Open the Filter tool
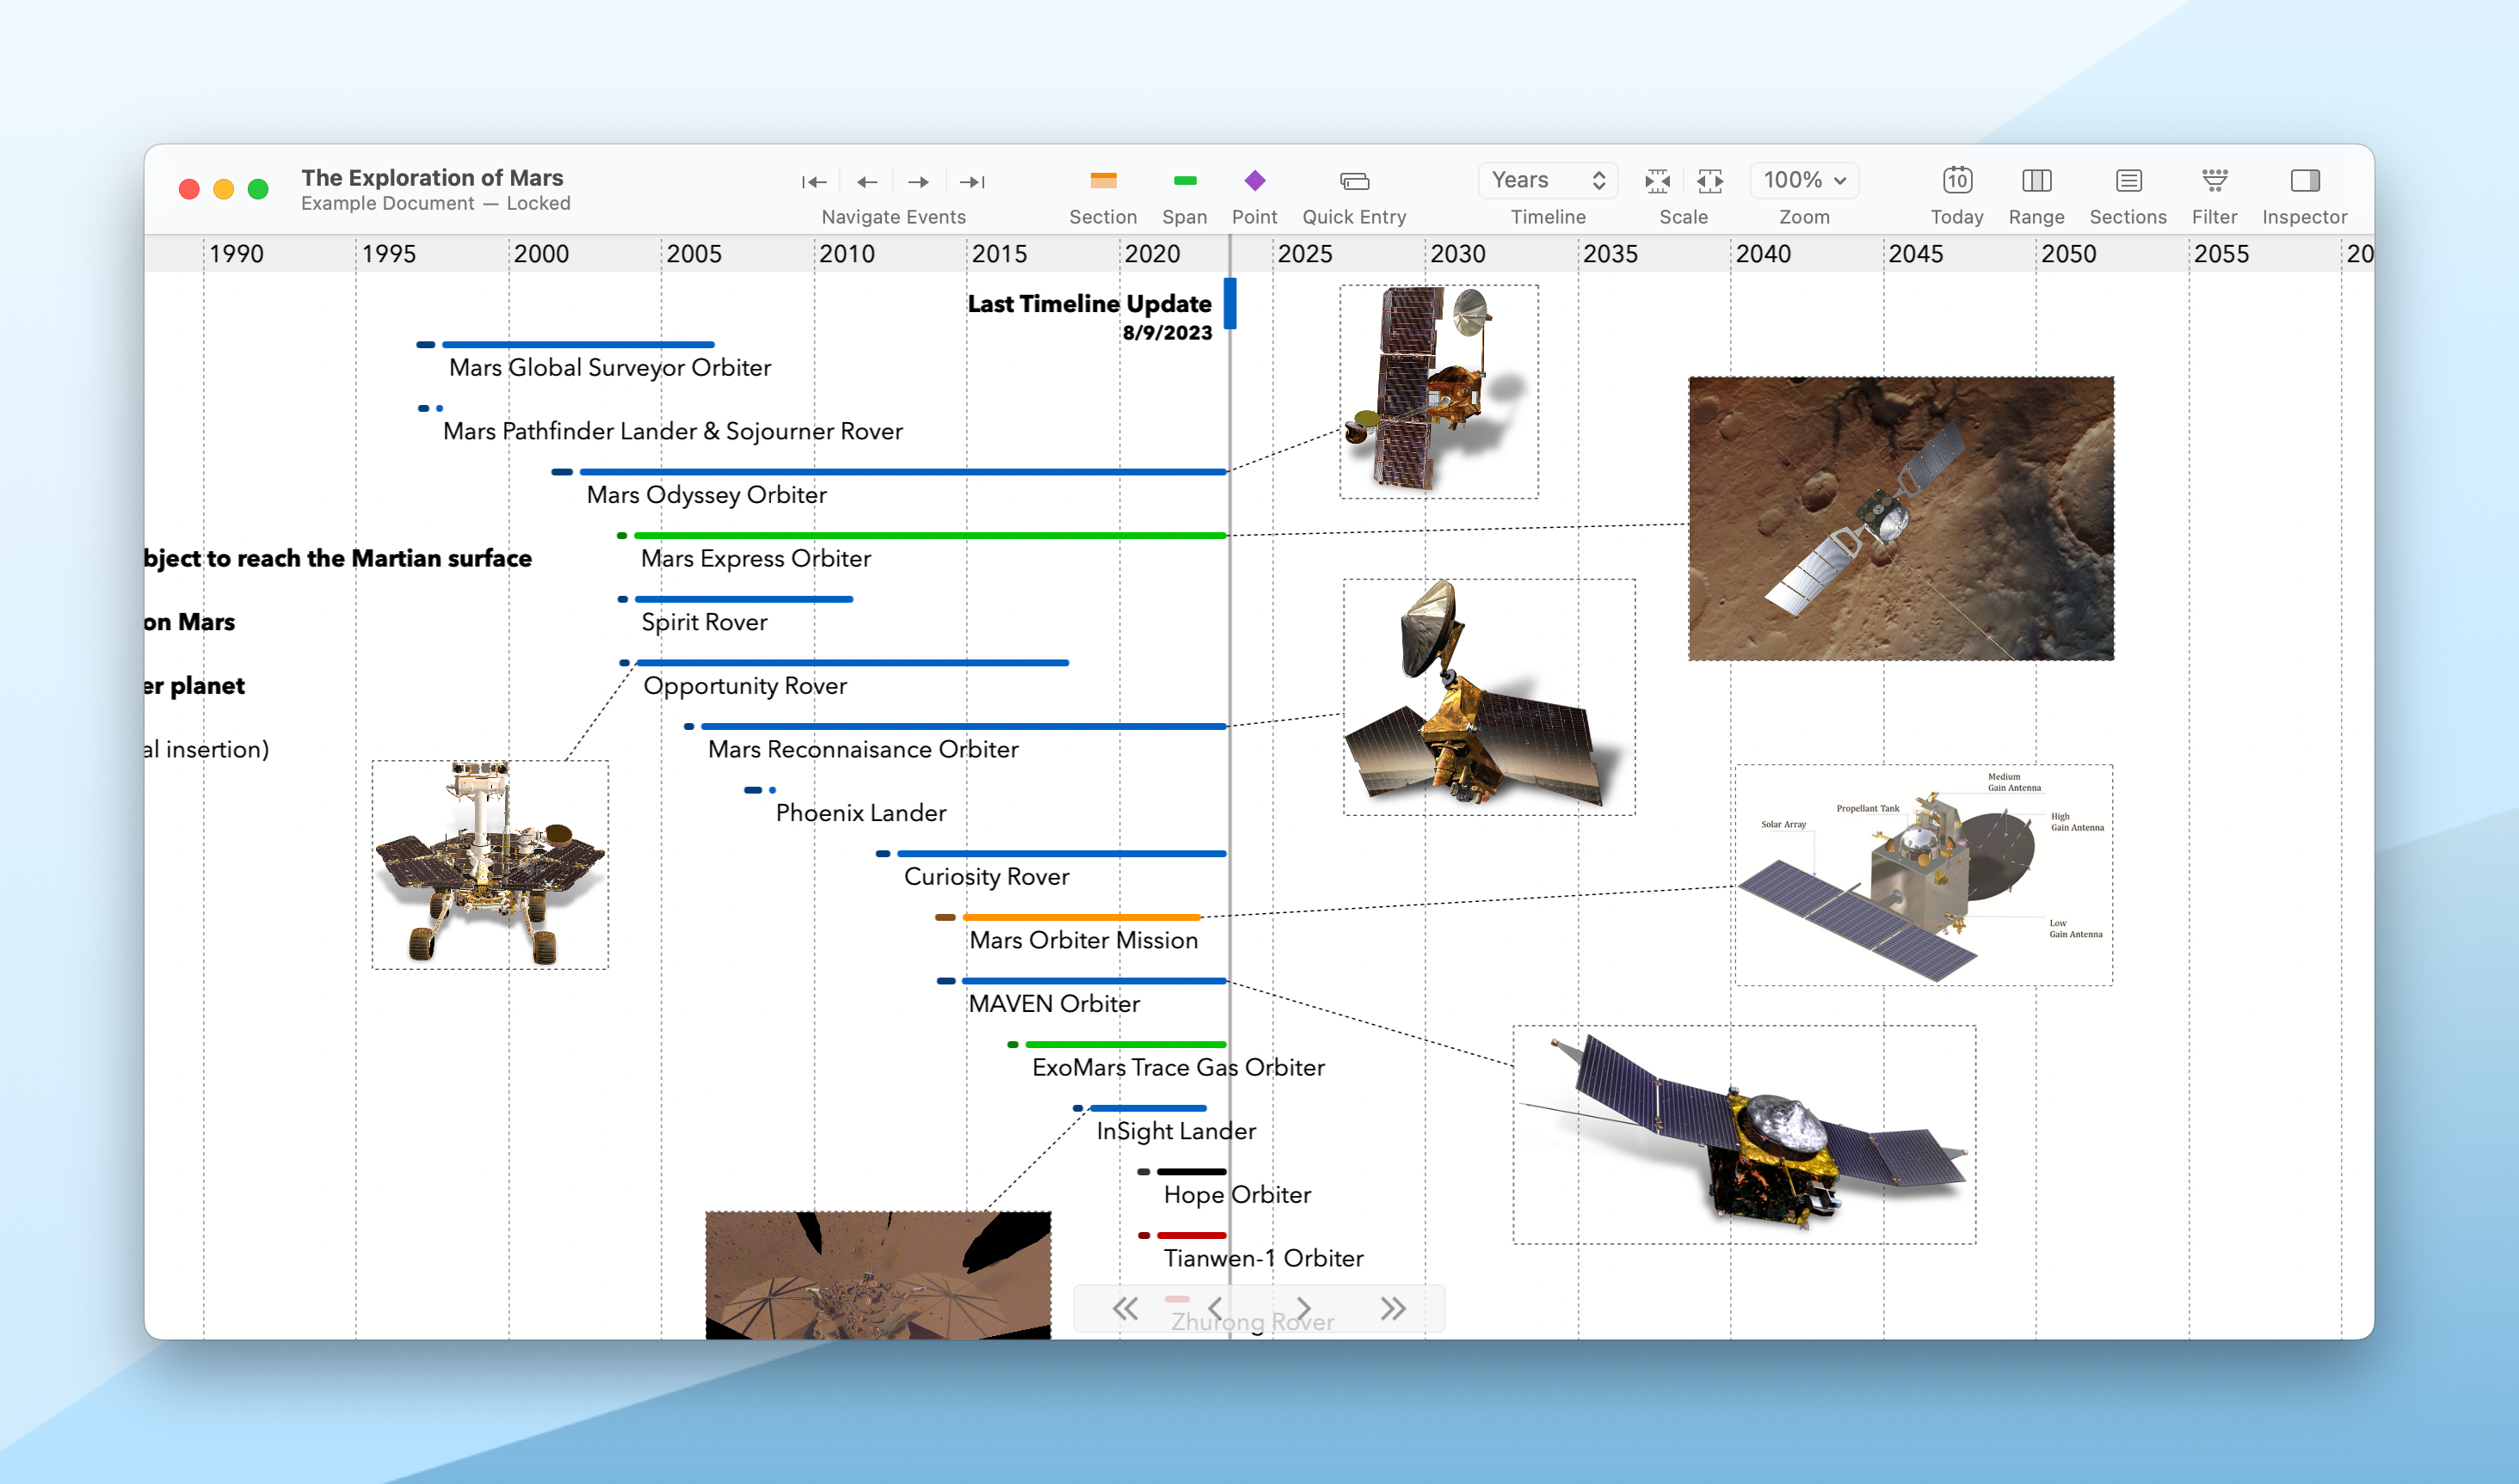Viewport: 2519px width, 1484px height. point(2214,181)
